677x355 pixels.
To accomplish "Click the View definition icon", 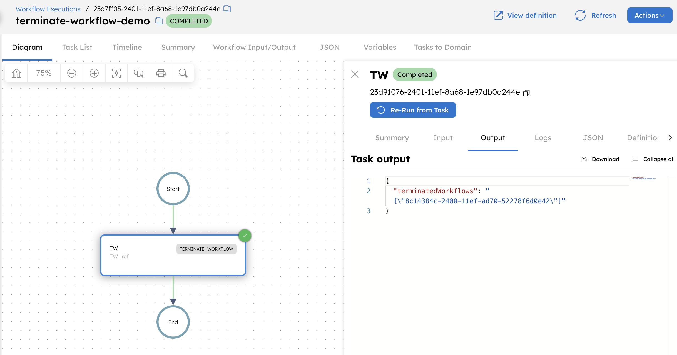I will click(x=498, y=15).
